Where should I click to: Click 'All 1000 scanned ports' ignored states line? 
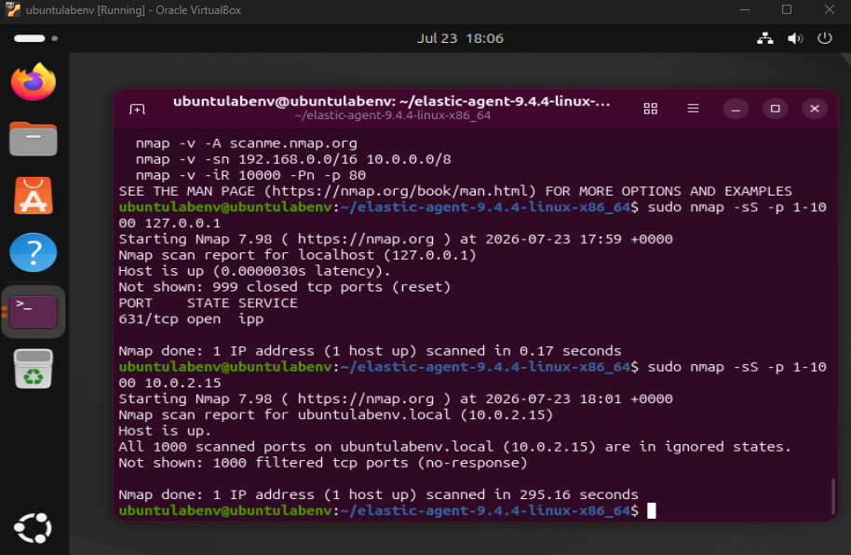coord(454,447)
